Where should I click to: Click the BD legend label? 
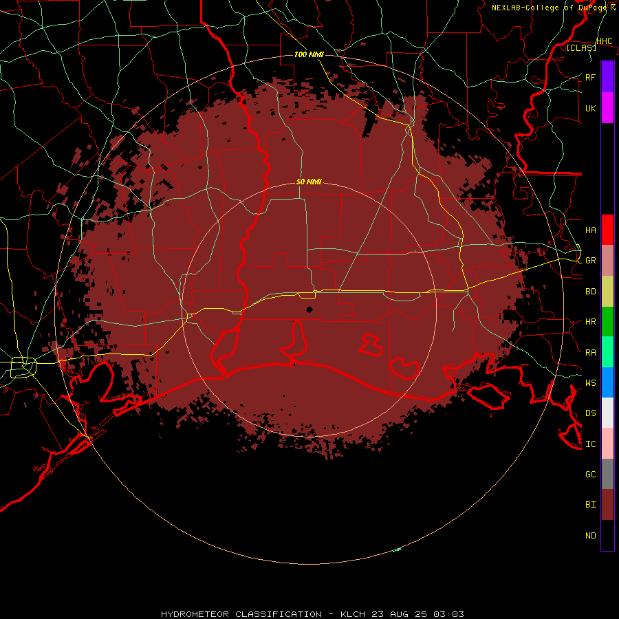point(590,292)
